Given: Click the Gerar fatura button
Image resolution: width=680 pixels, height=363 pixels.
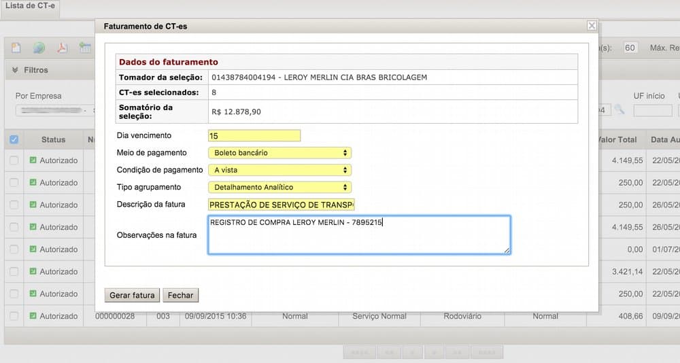Looking at the screenshot, I should coord(132,295).
